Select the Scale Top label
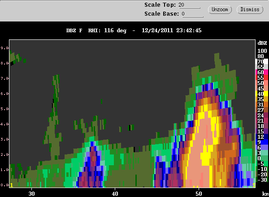This screenshot has width=269, height=197. tap(160, 5)
